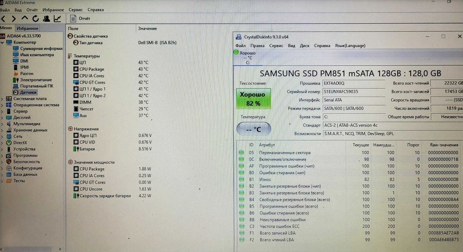Screen dimensions: 463x252
Task: Select the Чипсет temperature row
Action: click(112, 109)
